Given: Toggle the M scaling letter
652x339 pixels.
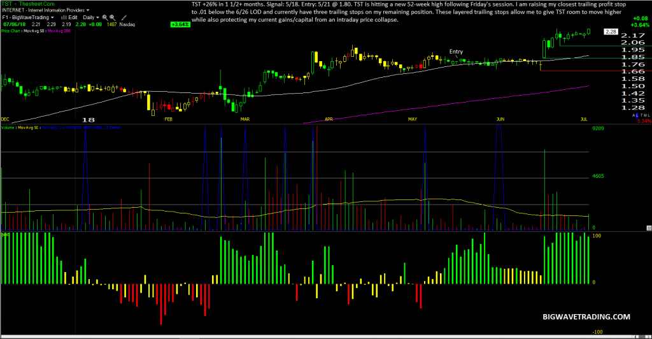Looking at the screenshot, I should pos(646,115).
